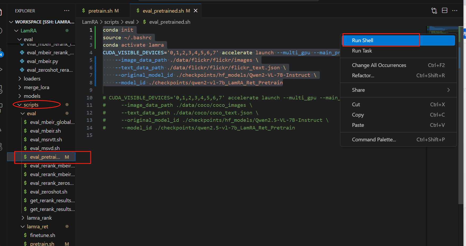Close the eval_pretrained.sh tab
The height and width of the screenshot is (246, 466).
(196, 11)
